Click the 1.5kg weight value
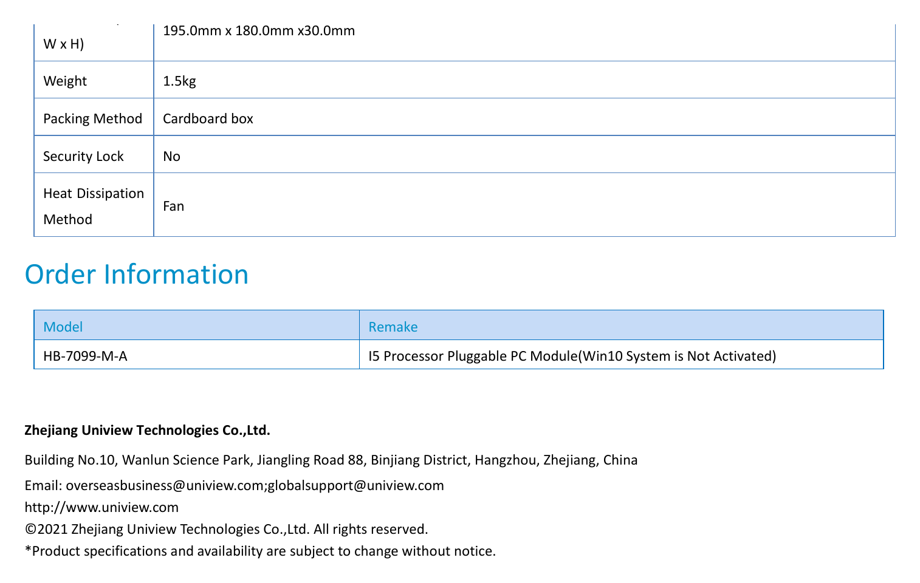 point(179,81)
